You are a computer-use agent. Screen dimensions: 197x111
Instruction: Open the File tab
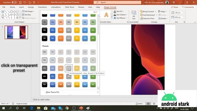pos(4,7)
